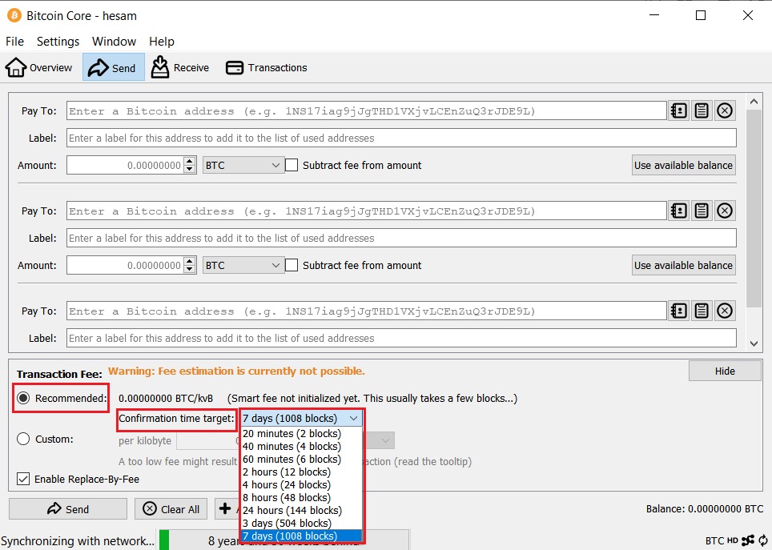Click Use available balance for first recipient
Image resolution: width=772 pixels, height=550 pixels.
[x=683, y=165]
